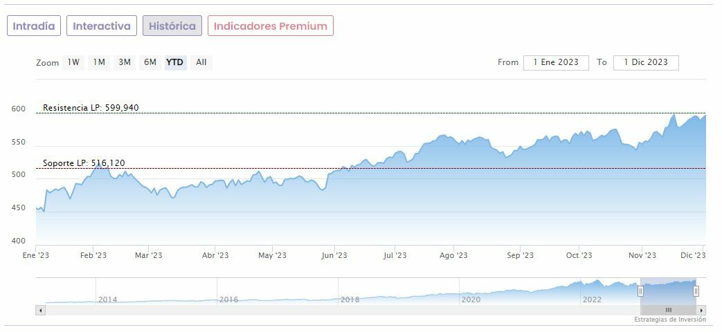Screen dimensions: 722x332
Task: Set zoom range to 1M
Action: 99,62
